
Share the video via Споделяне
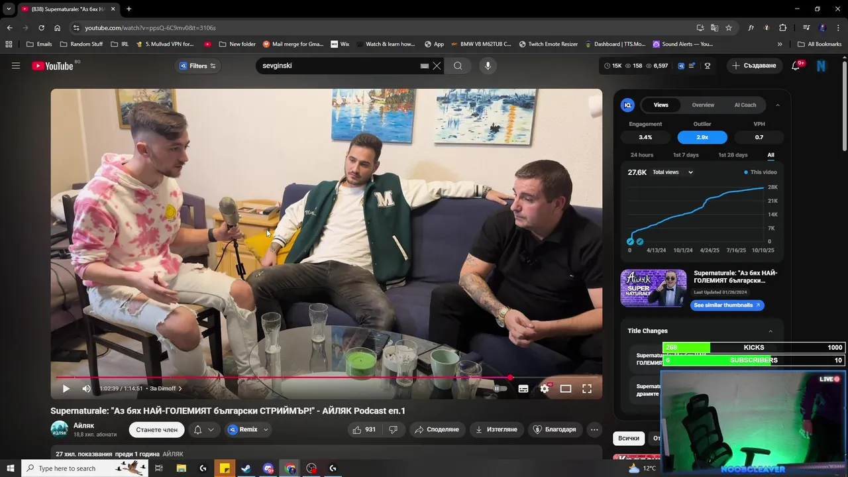click(x=437, y=429)
